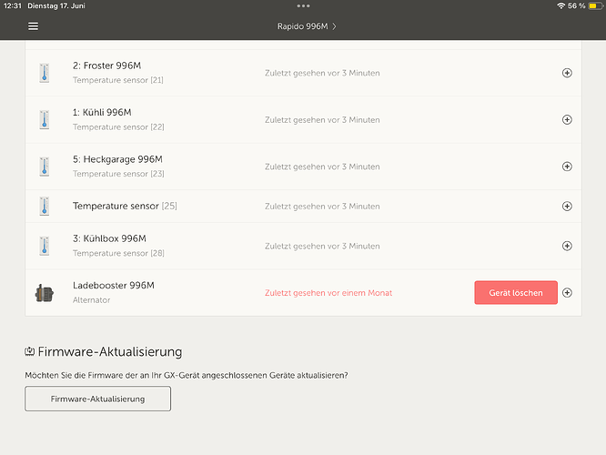Click the Temperature sensor [25] thermometer icon

[45, 206]
